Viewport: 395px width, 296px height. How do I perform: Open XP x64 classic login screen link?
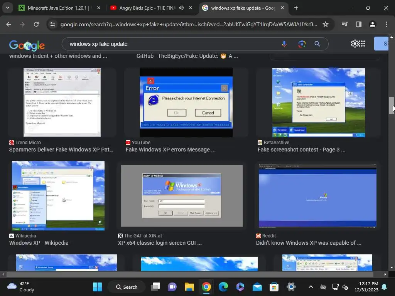[160, 243]
